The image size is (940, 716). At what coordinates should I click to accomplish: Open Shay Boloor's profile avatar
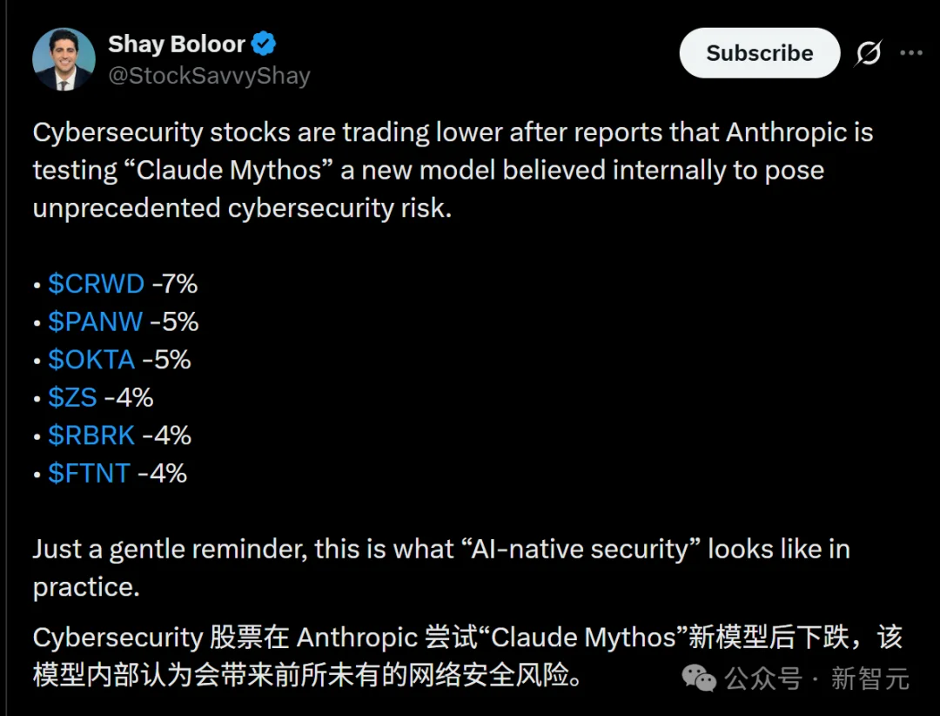click(x=64, y=59)
